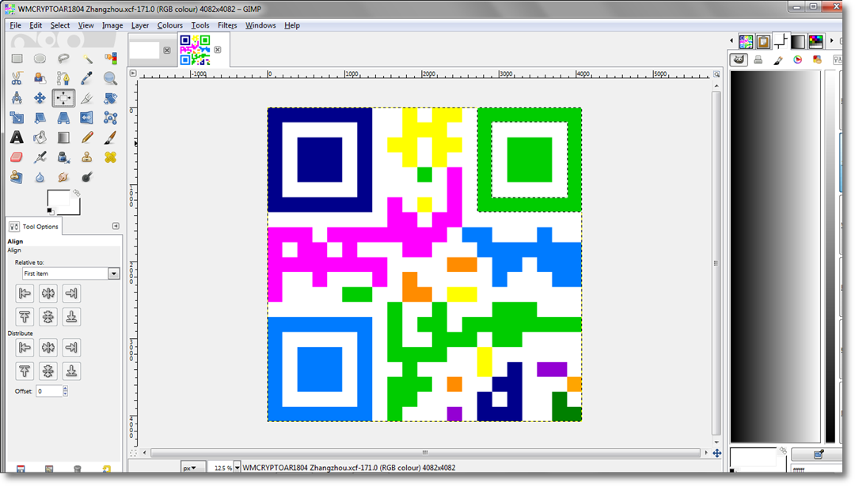The image size is (855, 486).
Task: Align right edge of target
Action: click(x=71, y=293)
